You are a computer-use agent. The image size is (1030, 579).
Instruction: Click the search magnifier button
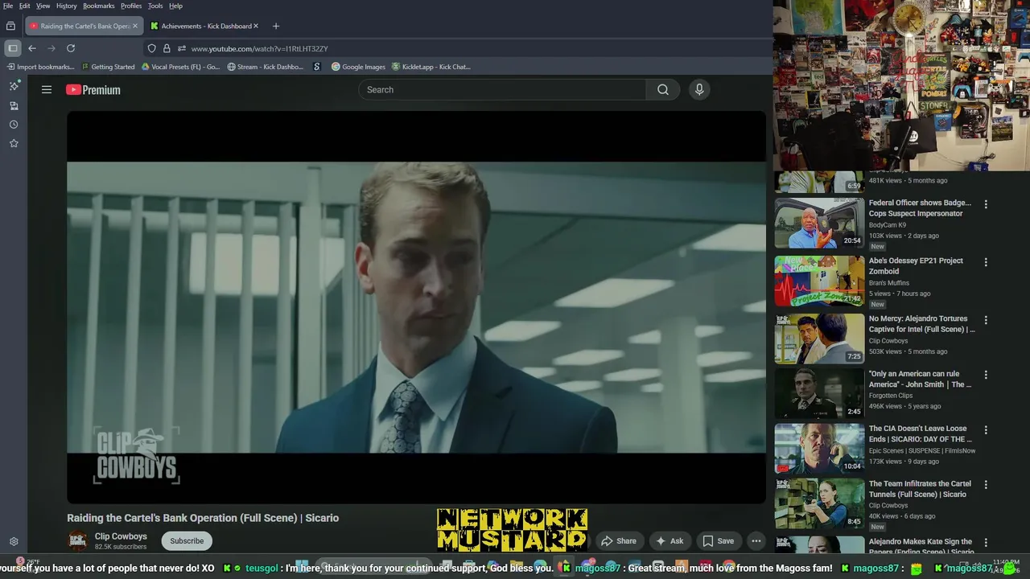pyautogui.click(x=662, y=90)
